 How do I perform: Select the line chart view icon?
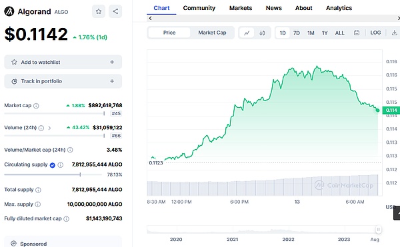pyautogui.click(x=247, y=33)
